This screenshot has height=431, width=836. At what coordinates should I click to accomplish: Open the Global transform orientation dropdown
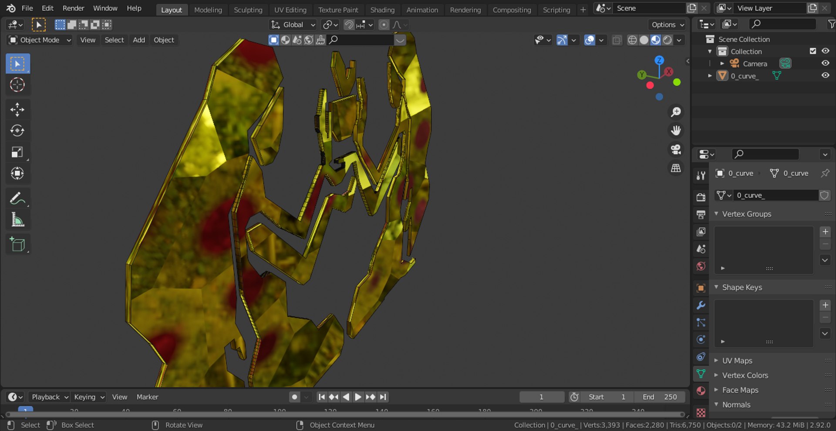(293, 25)
